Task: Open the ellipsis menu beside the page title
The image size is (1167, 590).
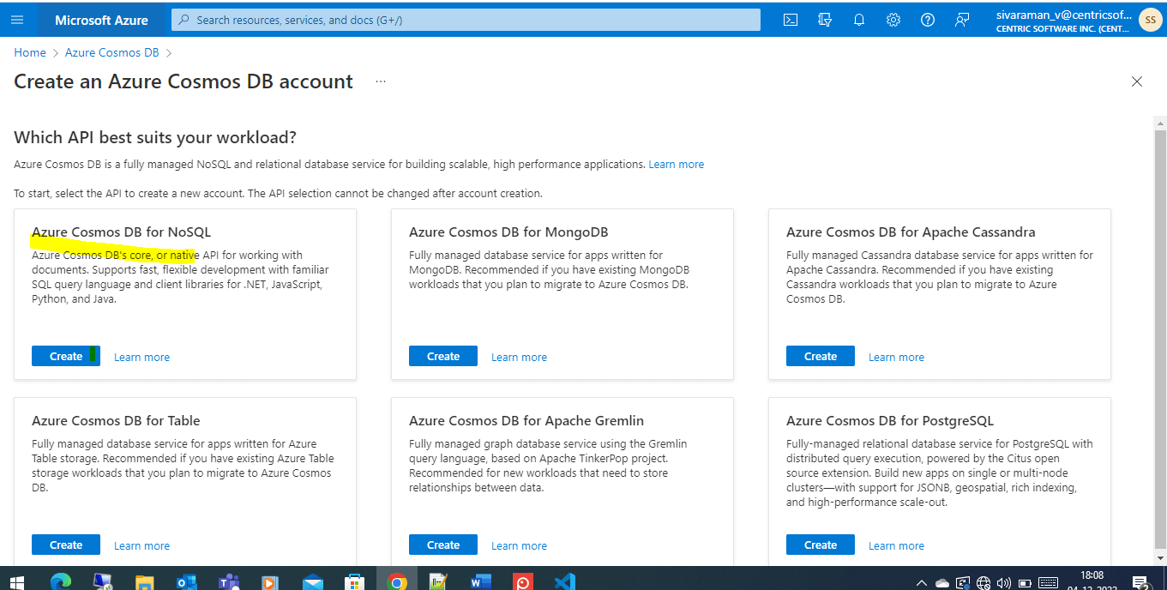Action: (380, 81)
